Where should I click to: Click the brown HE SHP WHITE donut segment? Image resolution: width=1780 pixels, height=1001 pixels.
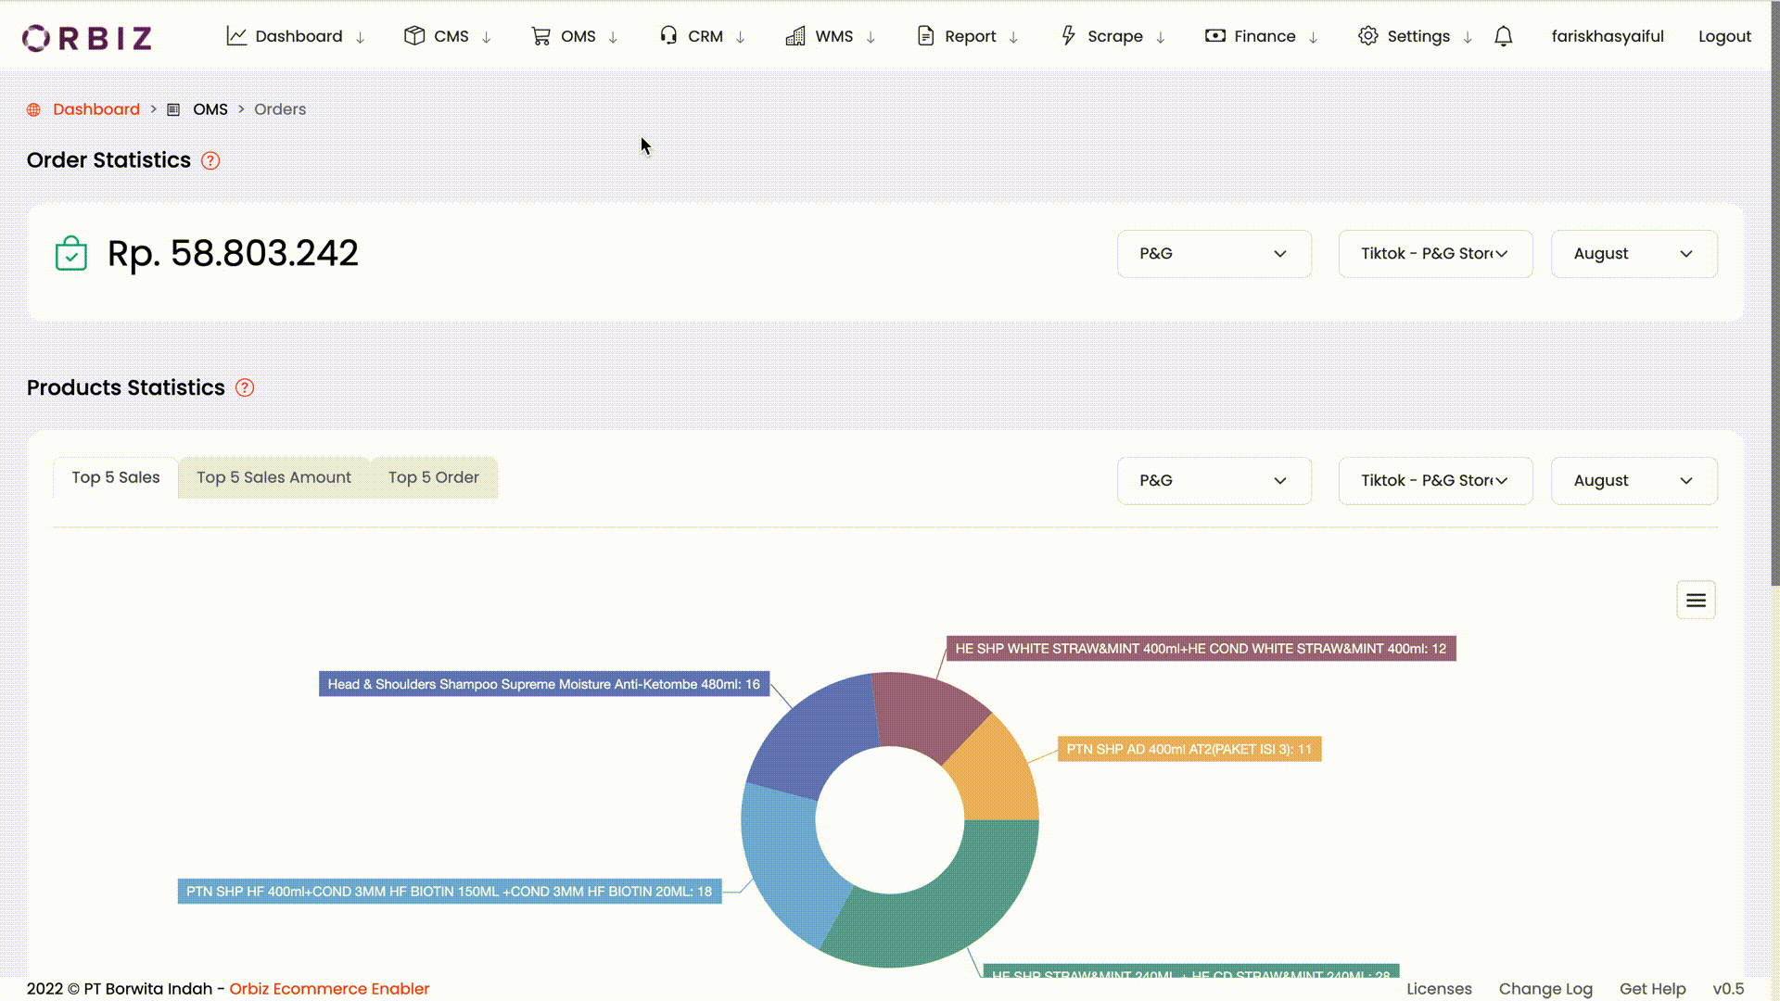(x=927, y=714)
